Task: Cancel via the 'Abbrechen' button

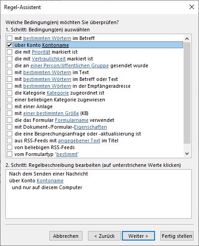Action: pos(66,236)
